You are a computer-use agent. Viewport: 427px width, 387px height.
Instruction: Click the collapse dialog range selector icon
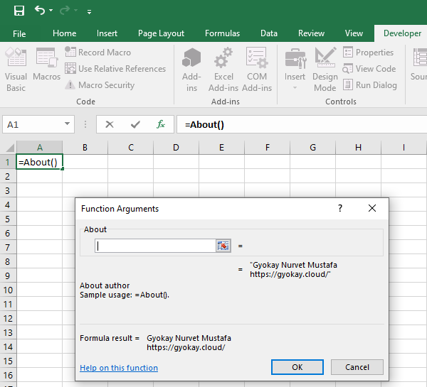(223, 246)
